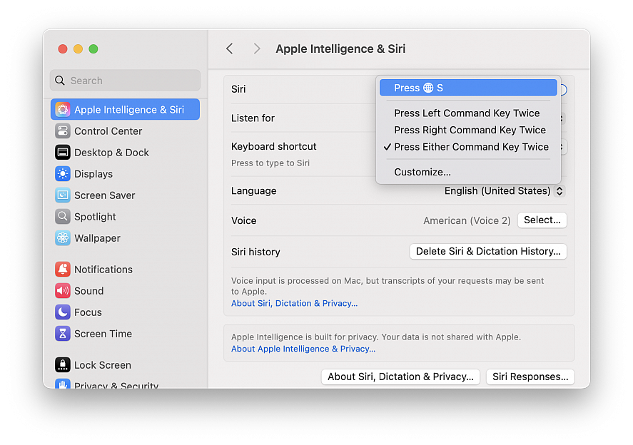Open Spotlight settings icon

coord(63,217)
